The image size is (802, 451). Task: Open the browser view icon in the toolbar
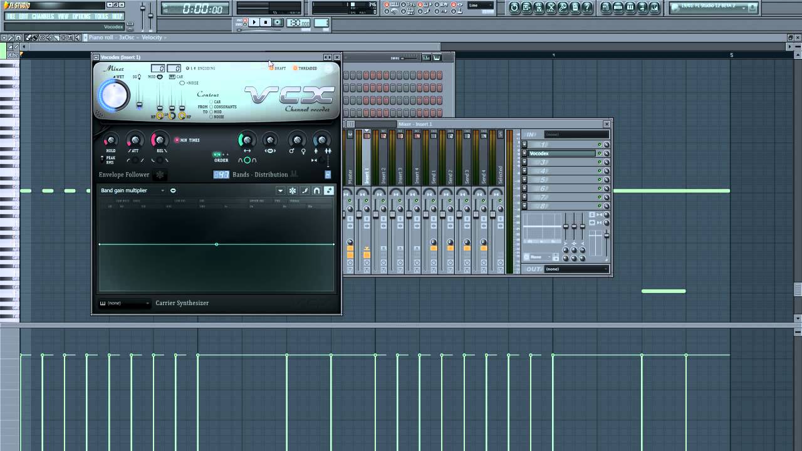tap(642, 8)
